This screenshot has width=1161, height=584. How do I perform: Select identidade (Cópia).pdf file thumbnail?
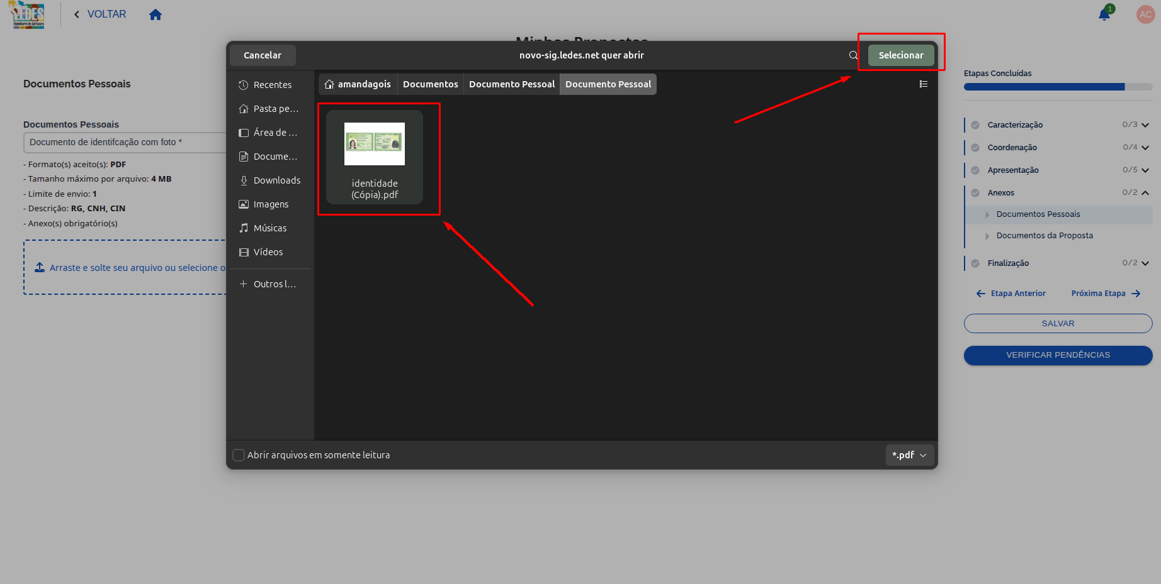tap(375, 157)
